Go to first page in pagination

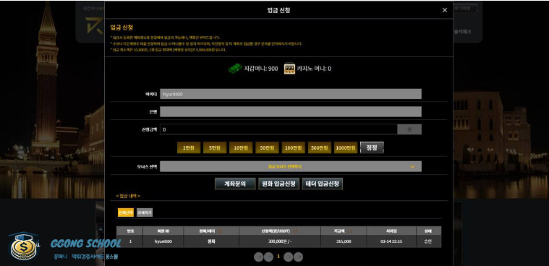pyautogui.click(x=258, y=257)
